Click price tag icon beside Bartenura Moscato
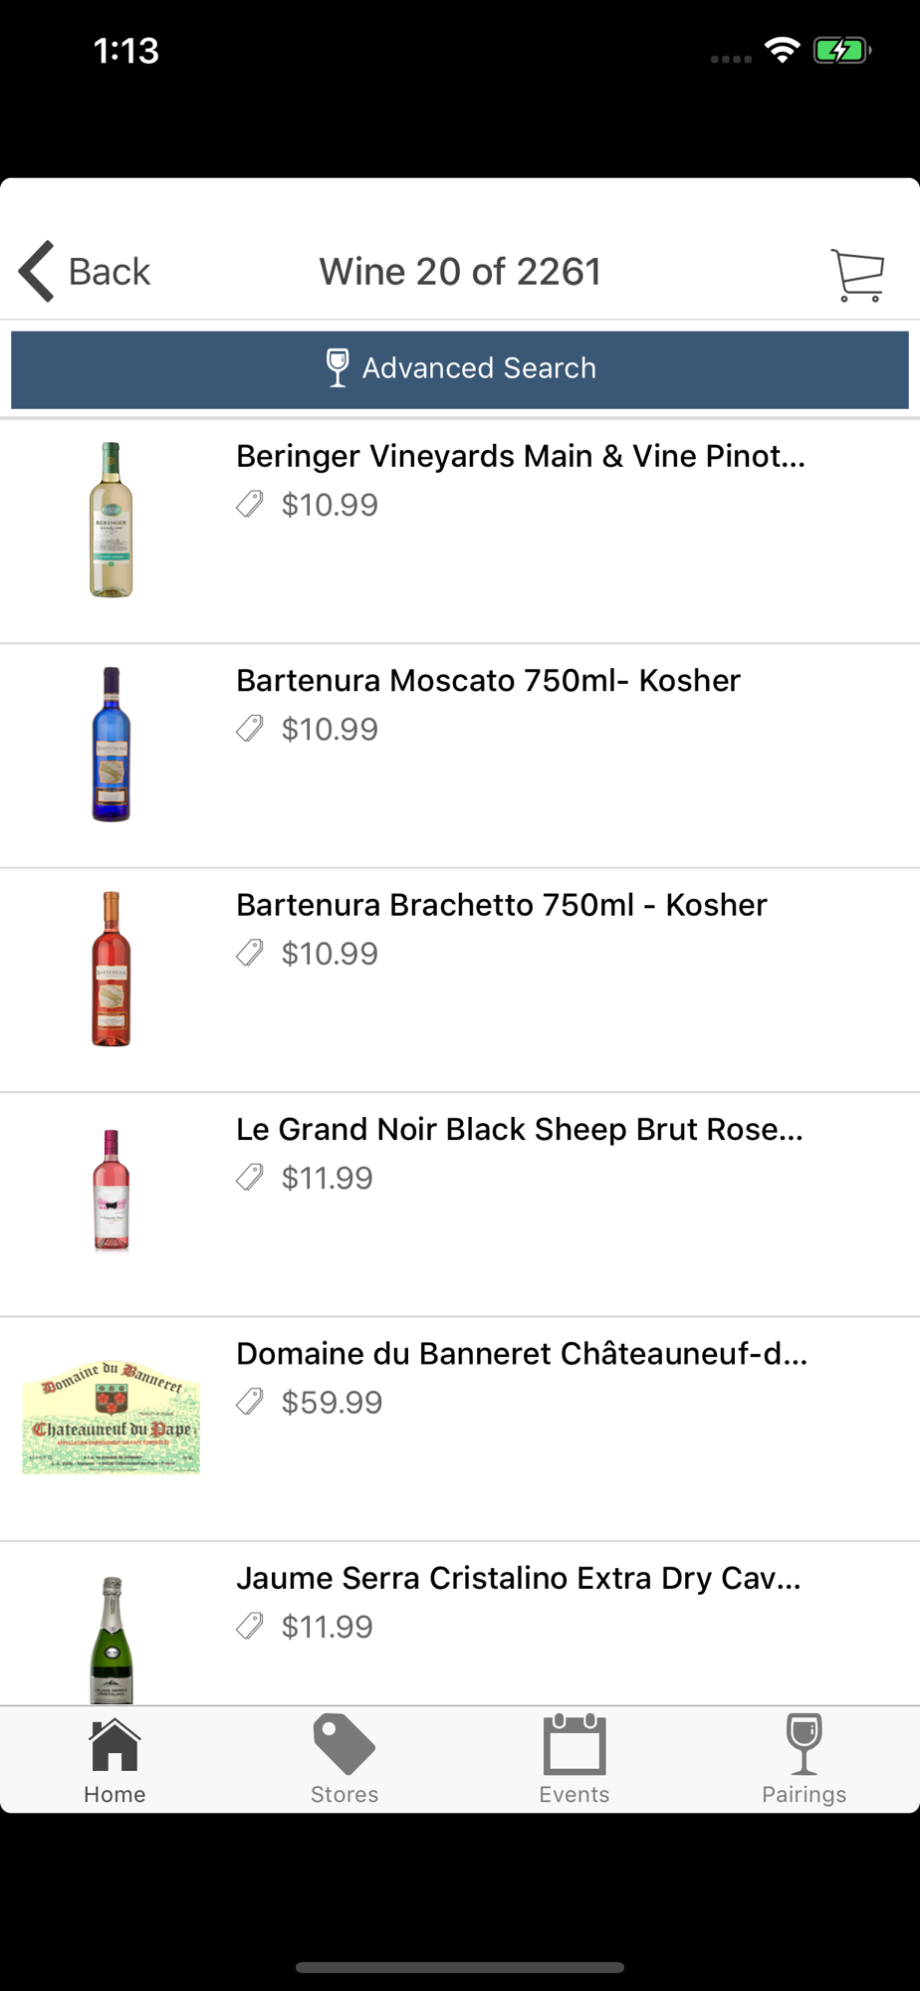920x1991 pixels. click(x=250, y=729)
